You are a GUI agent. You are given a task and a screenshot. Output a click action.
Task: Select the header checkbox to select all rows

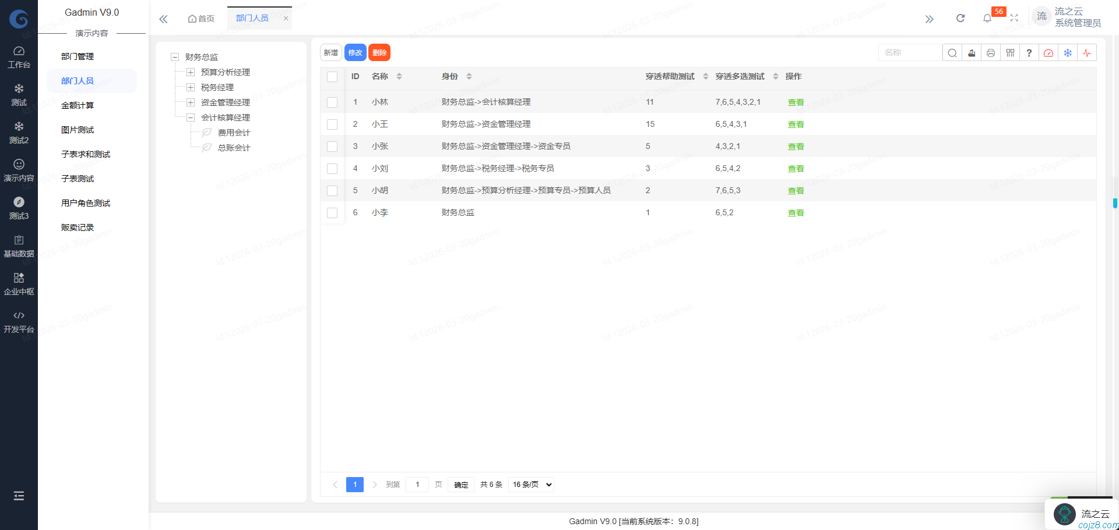[332, 76]
